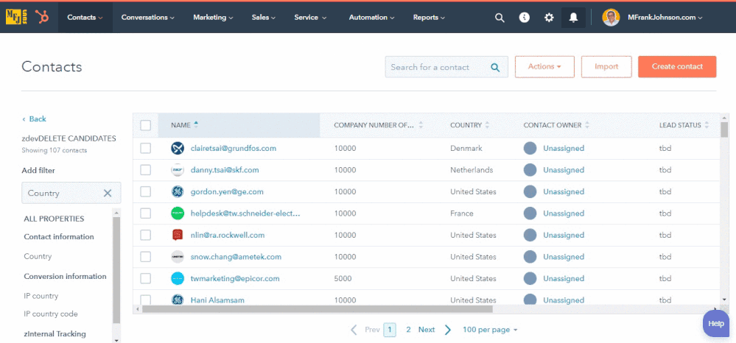The image size is (736, 343).
Task: Open the danny.tsai@skf.com contact link
Action: point(225,170)
